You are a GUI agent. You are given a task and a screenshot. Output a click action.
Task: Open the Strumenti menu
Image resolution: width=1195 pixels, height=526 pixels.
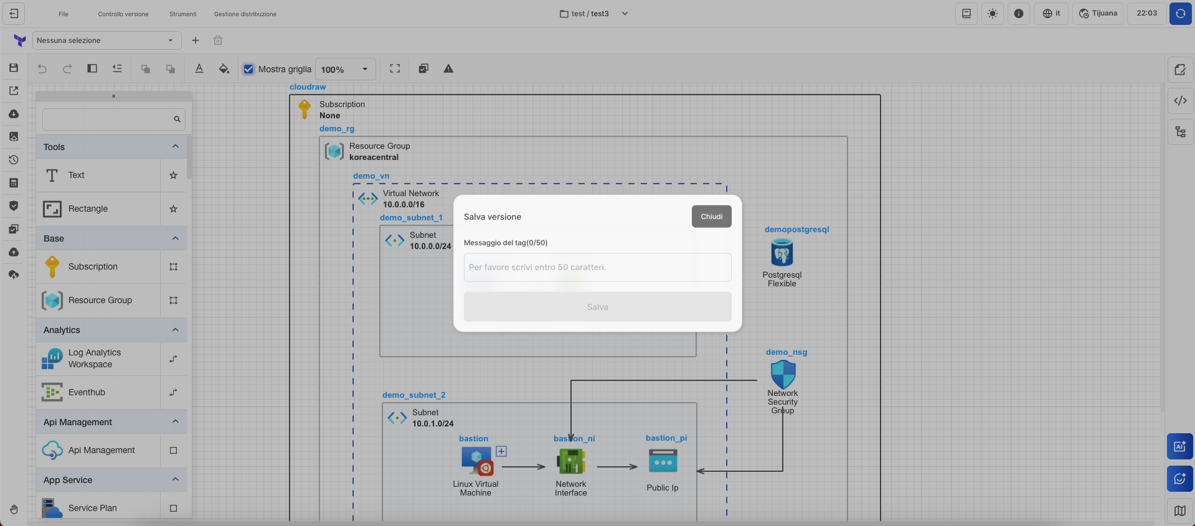click(x=182, y=14)
